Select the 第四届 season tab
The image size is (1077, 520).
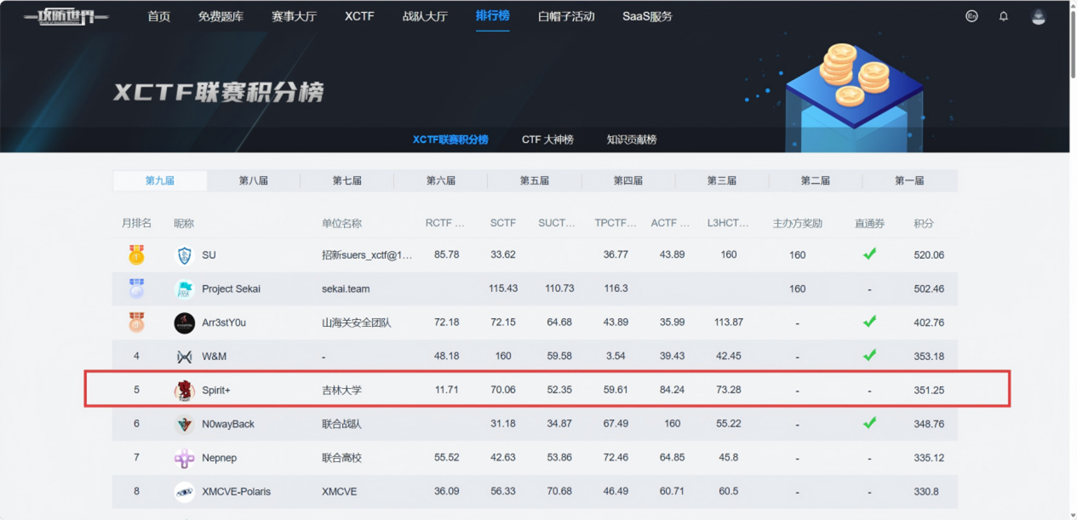(628, 180)
